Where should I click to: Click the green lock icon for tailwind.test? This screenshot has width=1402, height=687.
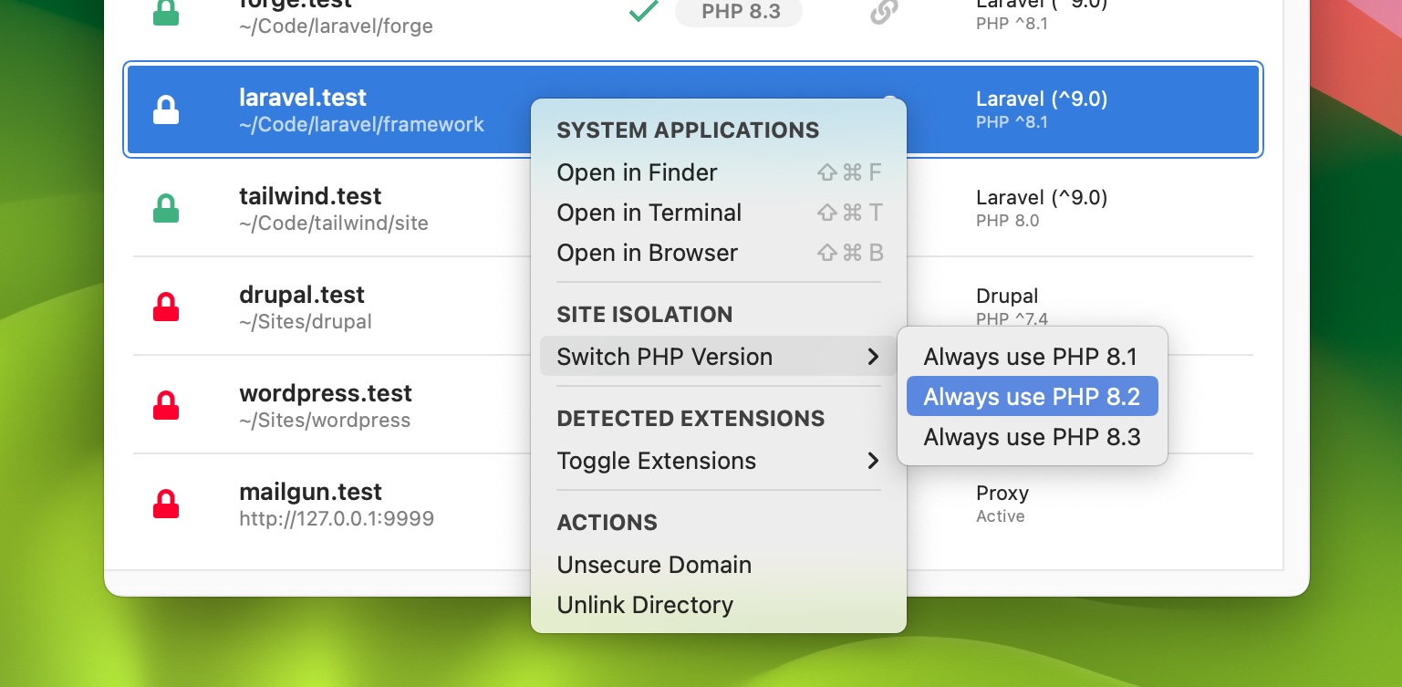pos(165,208)
